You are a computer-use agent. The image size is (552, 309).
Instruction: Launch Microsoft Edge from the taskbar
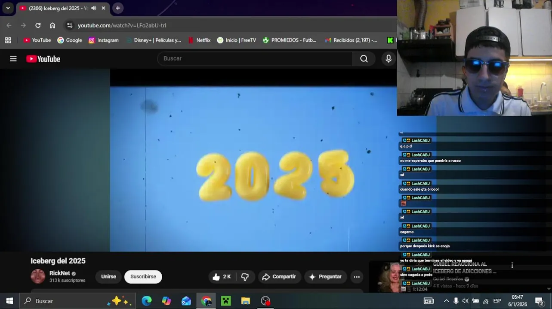point(147,301)
